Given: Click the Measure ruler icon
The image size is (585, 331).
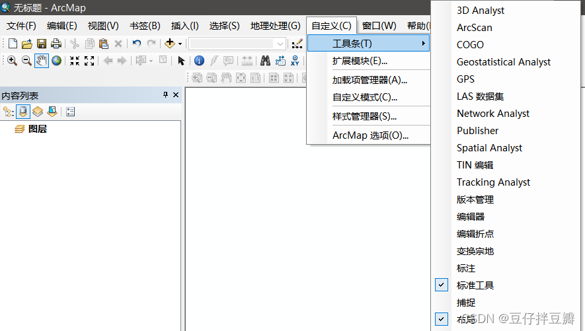Looking at the screenshot, I should pos(247,60).
